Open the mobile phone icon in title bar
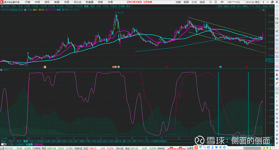279x150 pixels. 216,2
